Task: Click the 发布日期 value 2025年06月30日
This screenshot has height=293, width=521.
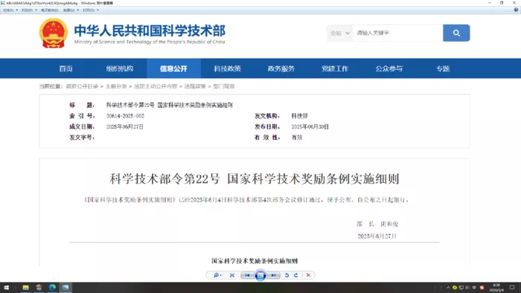Action: [x=310, y=126]
